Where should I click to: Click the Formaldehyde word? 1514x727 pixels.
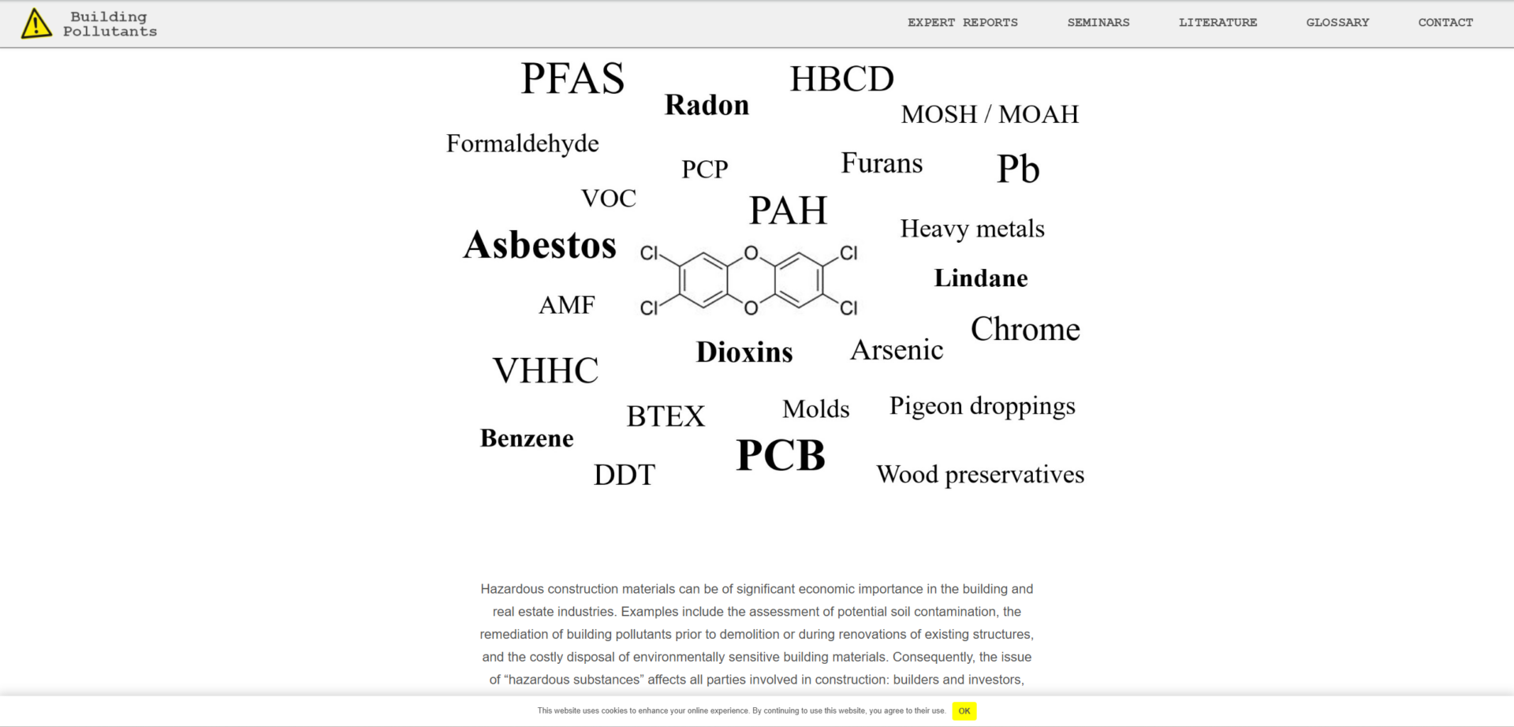click(522, 144)
